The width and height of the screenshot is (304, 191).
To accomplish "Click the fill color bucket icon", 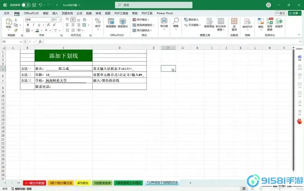I will (36, 30).
